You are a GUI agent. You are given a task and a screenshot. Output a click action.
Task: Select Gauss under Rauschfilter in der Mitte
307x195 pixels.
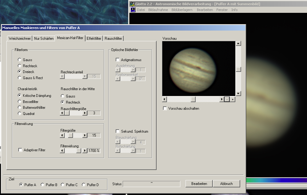[x=68, y=96]
